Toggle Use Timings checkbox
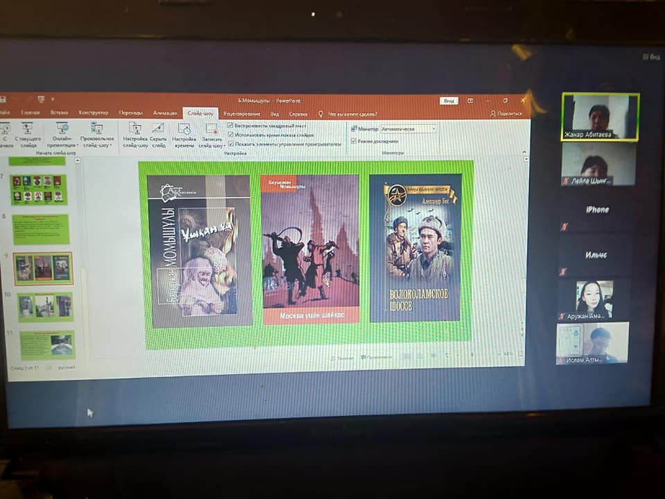Screen dimensions: 665x499 231,134
